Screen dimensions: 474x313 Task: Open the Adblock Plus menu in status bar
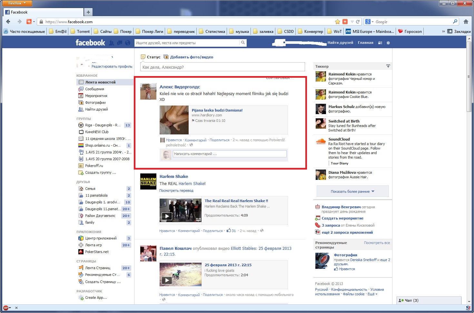click(7, 308)
